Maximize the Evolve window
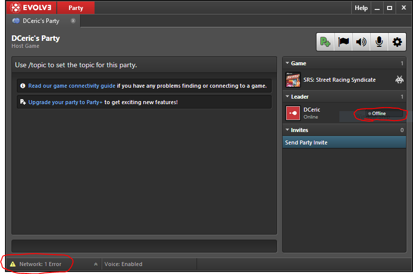The image size is (413, 274). pos(390,8)
